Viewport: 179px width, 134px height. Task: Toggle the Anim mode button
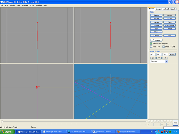pyautogui.click(x=175, y=123)
